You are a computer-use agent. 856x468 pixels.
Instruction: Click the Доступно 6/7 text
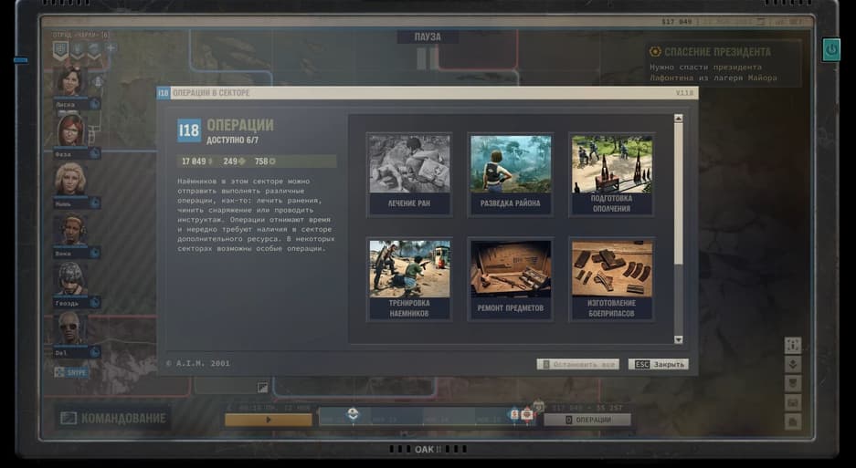[x=233, y=140]
